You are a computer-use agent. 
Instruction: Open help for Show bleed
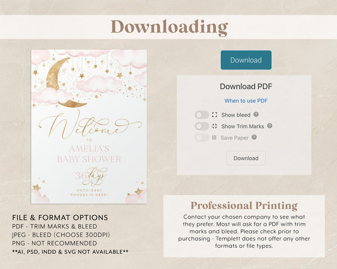click(256, 115)
